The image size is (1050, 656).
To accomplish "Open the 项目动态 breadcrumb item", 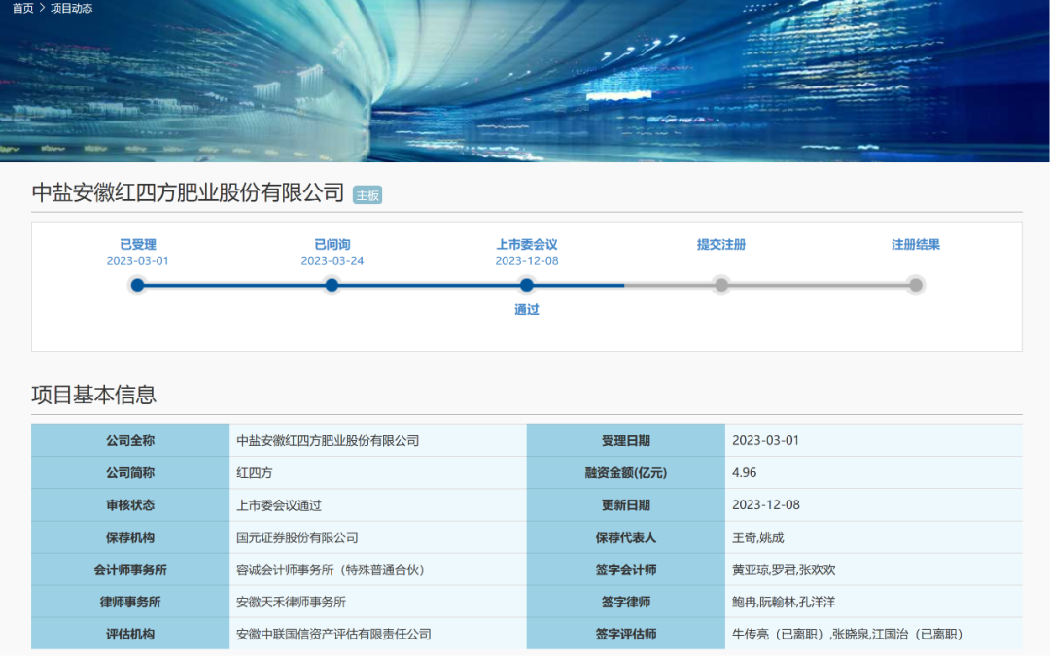I will point(71,8).
